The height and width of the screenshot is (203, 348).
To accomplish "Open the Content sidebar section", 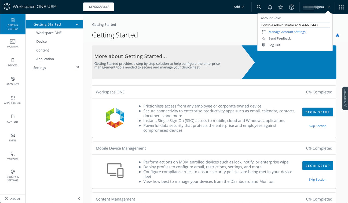I will [x=13, y=119].
